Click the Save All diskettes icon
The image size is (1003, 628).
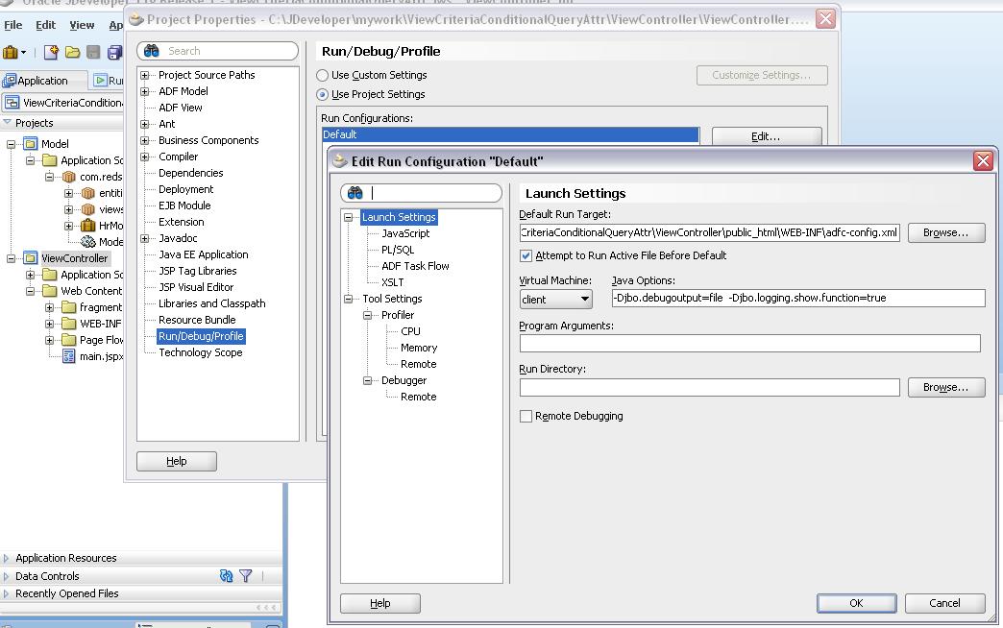[115, 52]
